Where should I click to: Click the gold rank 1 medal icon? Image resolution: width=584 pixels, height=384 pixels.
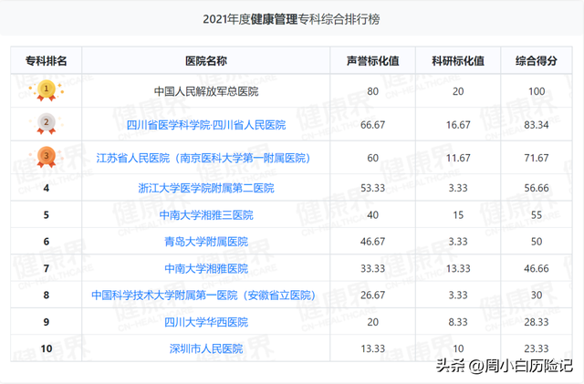tap(47, 90)
